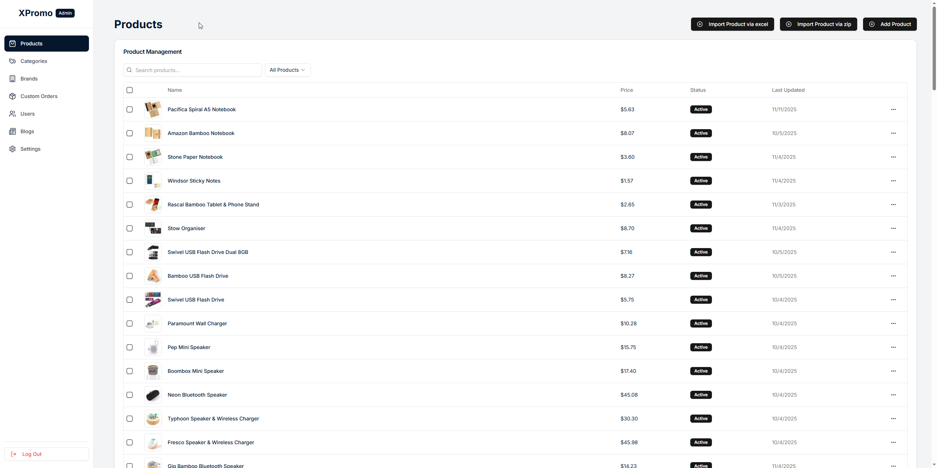The height and width of the screenshot is (468, 937).
Task: Open actions menu for Pacifica Spiral A5 Notebook
Action: click(x=893, y=109)
